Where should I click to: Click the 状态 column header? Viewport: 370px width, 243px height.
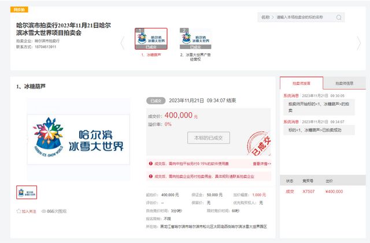pos(290,181)
